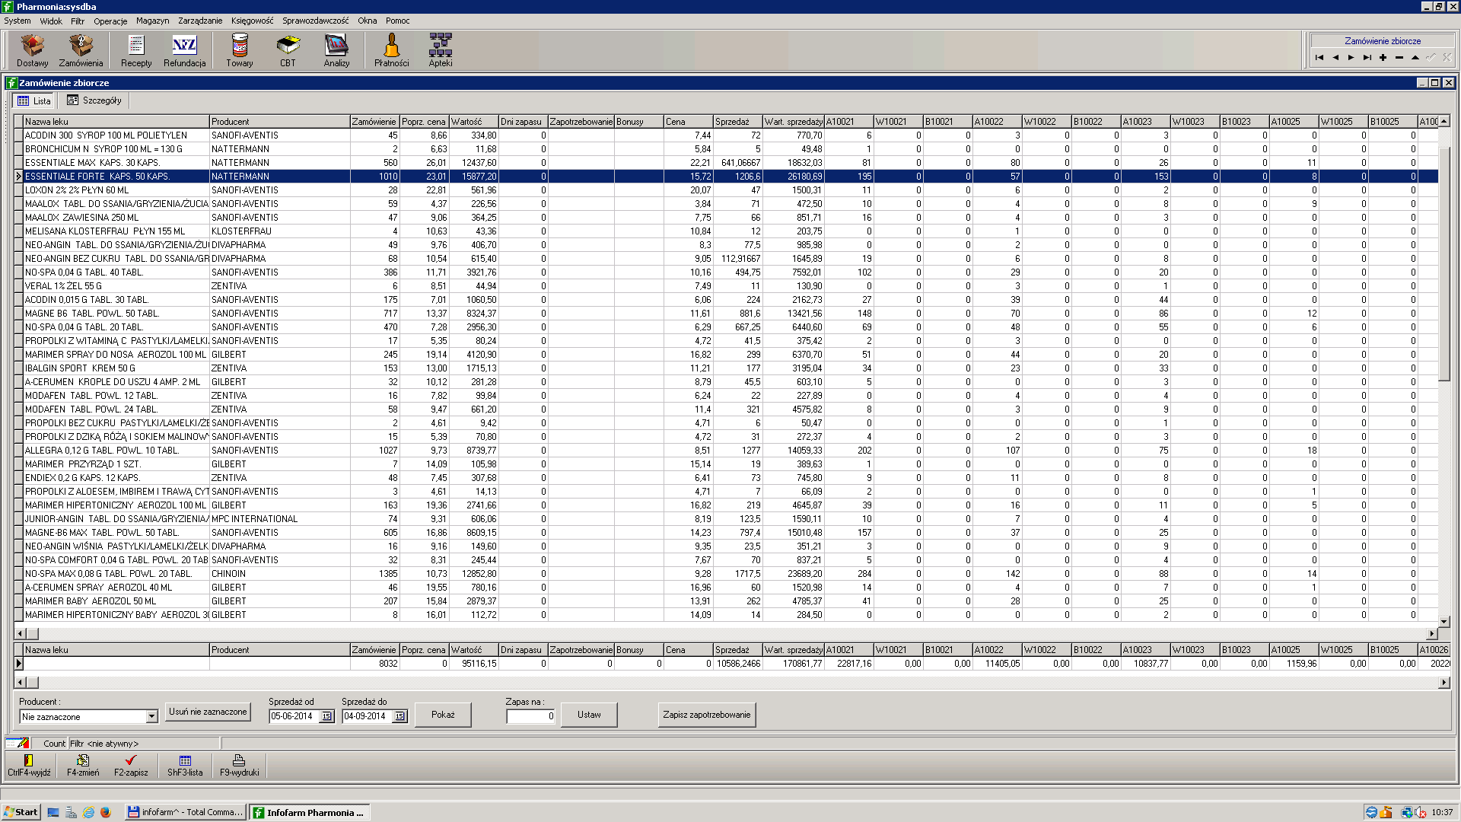This screenshot has width=1461, height=822.
Task: Open the Sprzedaż od date picker
Action: pyautogui.click(x=326, y=716)
